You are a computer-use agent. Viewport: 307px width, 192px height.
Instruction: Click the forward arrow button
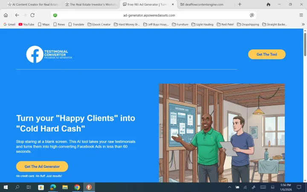(25, 15)
